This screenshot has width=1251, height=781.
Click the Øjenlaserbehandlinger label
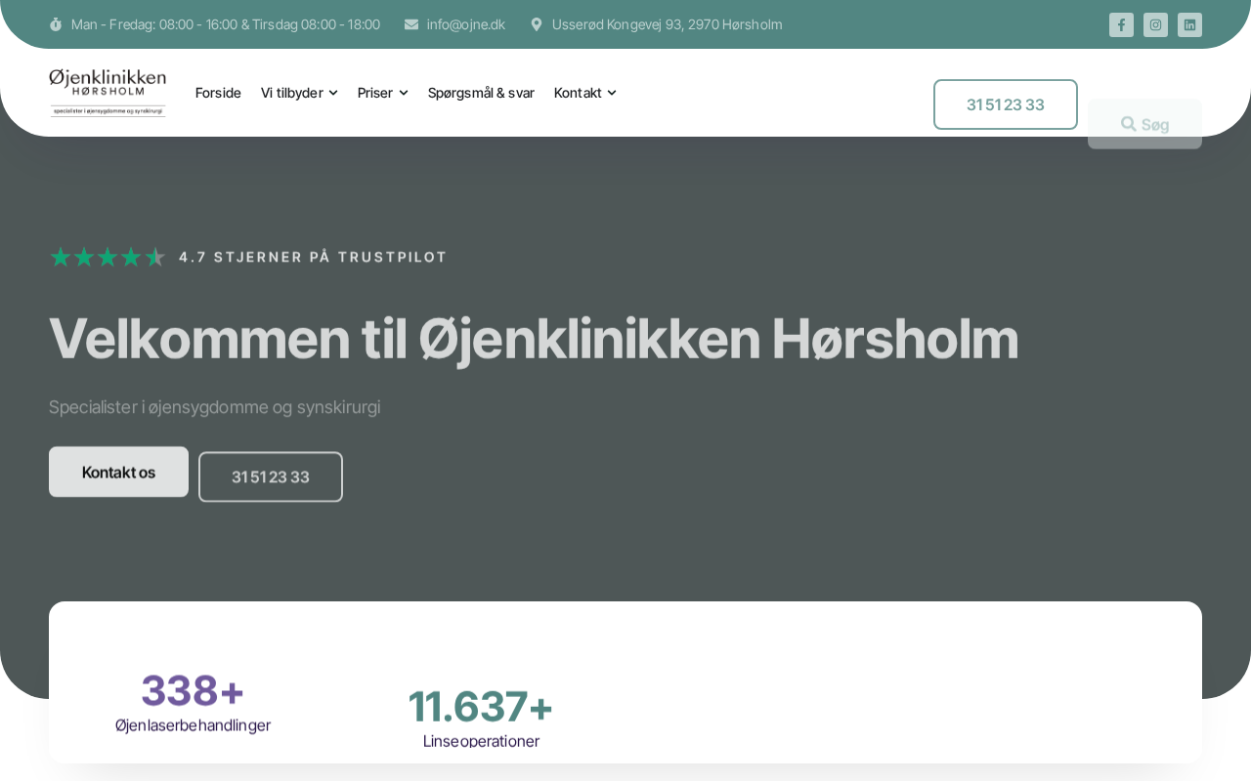pos(193,725)
